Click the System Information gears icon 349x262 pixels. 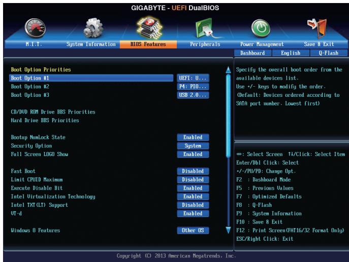[x=93, y=28]
